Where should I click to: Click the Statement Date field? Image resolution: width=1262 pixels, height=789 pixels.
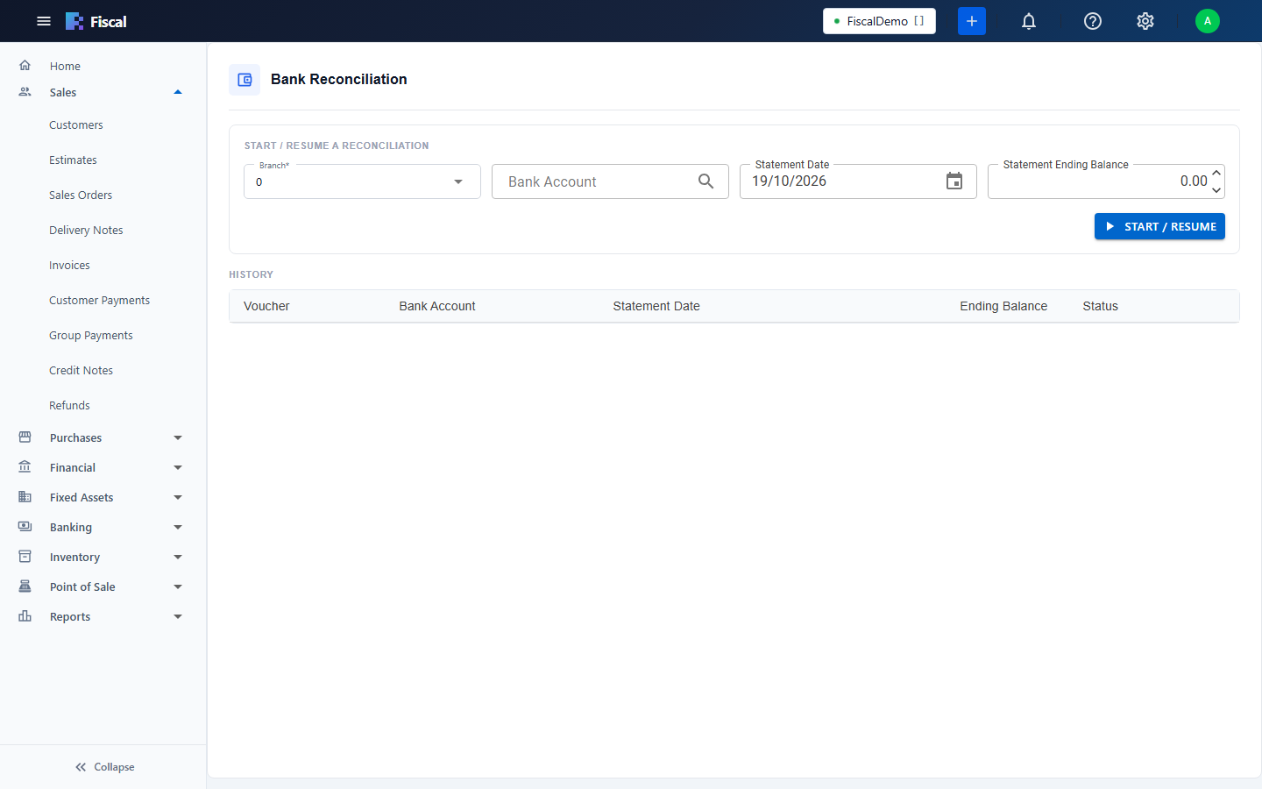[x=858, y=181]
